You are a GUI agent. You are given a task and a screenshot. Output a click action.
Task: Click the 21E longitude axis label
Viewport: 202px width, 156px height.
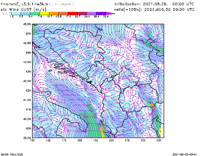[127, 141]
